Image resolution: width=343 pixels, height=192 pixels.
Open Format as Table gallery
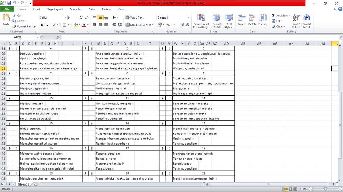pos(217,21)
